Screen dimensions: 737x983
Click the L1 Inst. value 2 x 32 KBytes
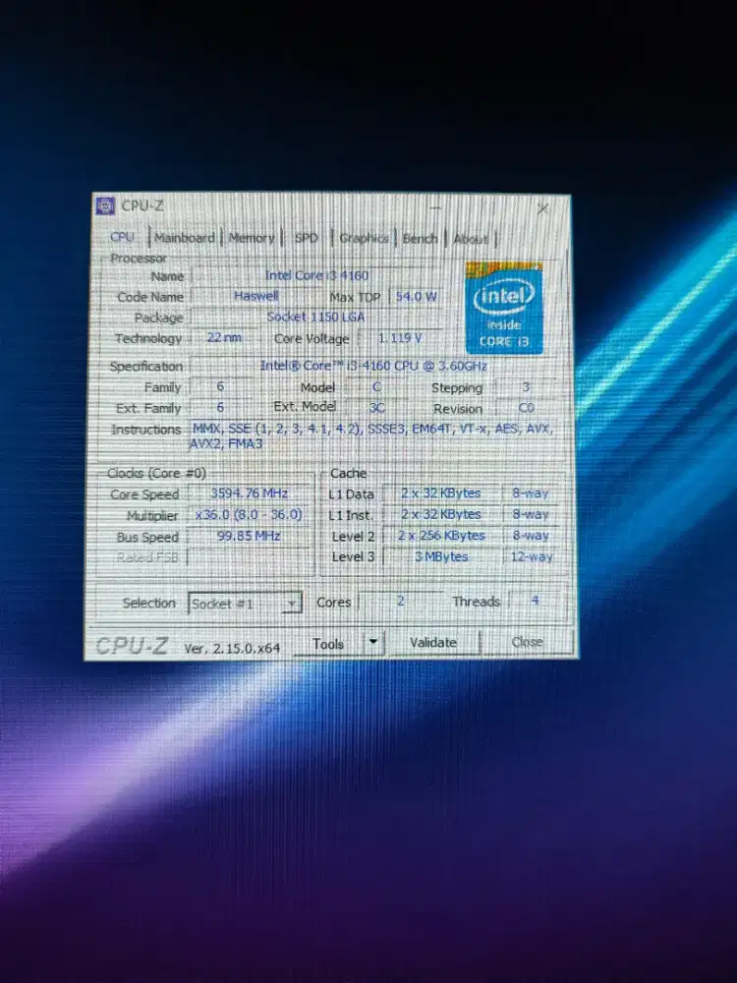441,514
